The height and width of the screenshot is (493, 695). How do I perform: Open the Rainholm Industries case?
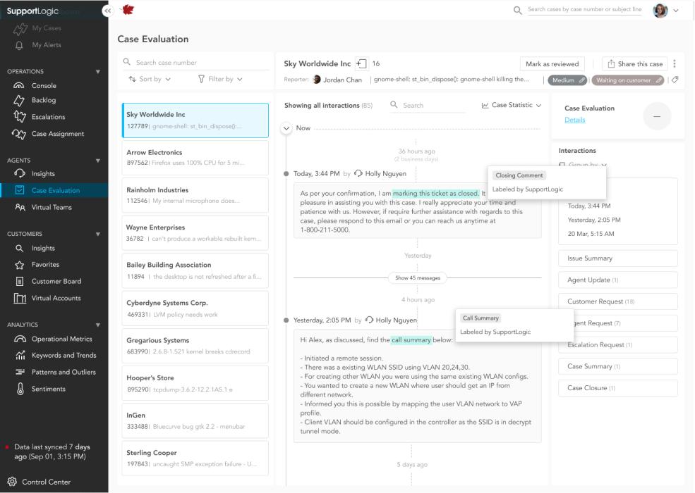click(x=195, y=195)
